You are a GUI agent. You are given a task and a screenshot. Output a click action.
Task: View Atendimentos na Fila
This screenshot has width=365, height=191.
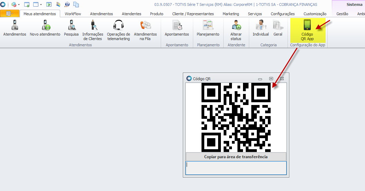coord(146,25)
